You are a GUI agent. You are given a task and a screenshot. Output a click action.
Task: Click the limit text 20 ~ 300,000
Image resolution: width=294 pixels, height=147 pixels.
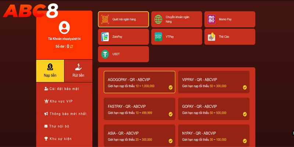[144, 140]
